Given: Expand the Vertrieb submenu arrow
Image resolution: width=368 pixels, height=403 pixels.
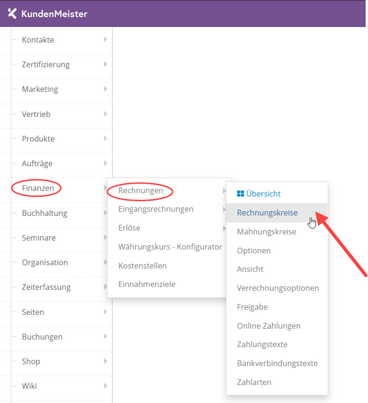Looking at the screenshot, I should [x=105, y=114].
